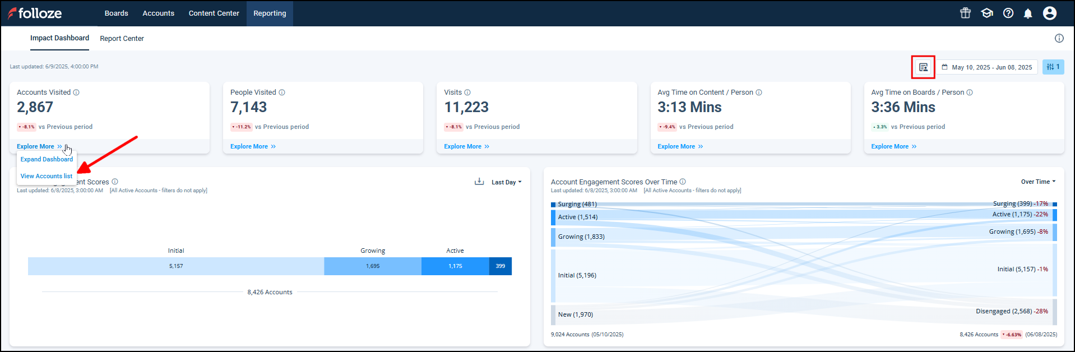Download the engagement scores chart
Image resolution: width=1075 pixels, height=352 pixels.
click(479, 182)
